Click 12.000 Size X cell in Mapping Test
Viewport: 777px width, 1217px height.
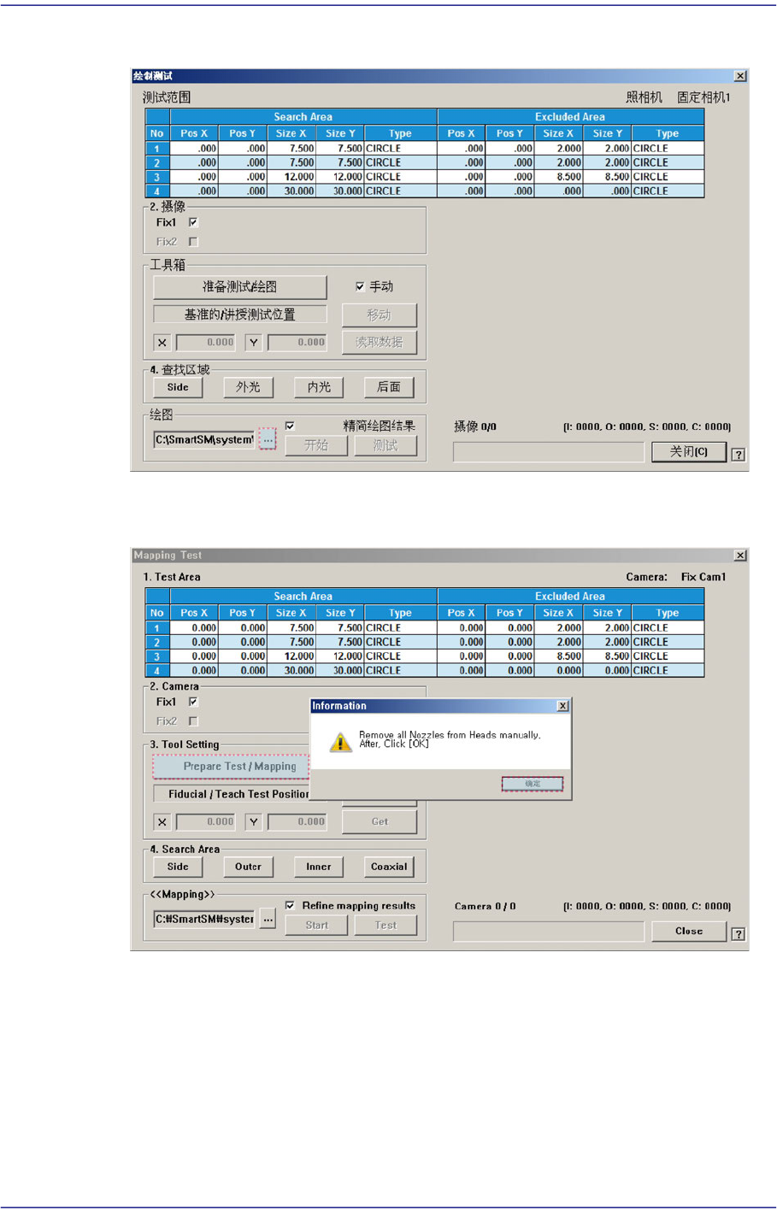[x=291, y=656]
